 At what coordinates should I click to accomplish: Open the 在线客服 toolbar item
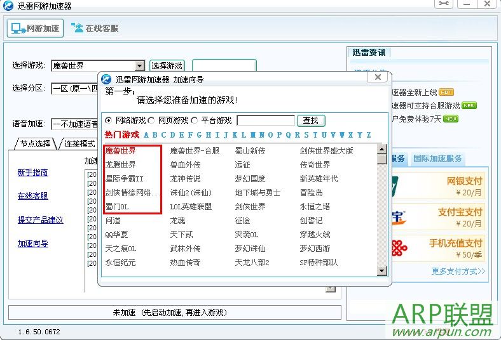(95, 29)
